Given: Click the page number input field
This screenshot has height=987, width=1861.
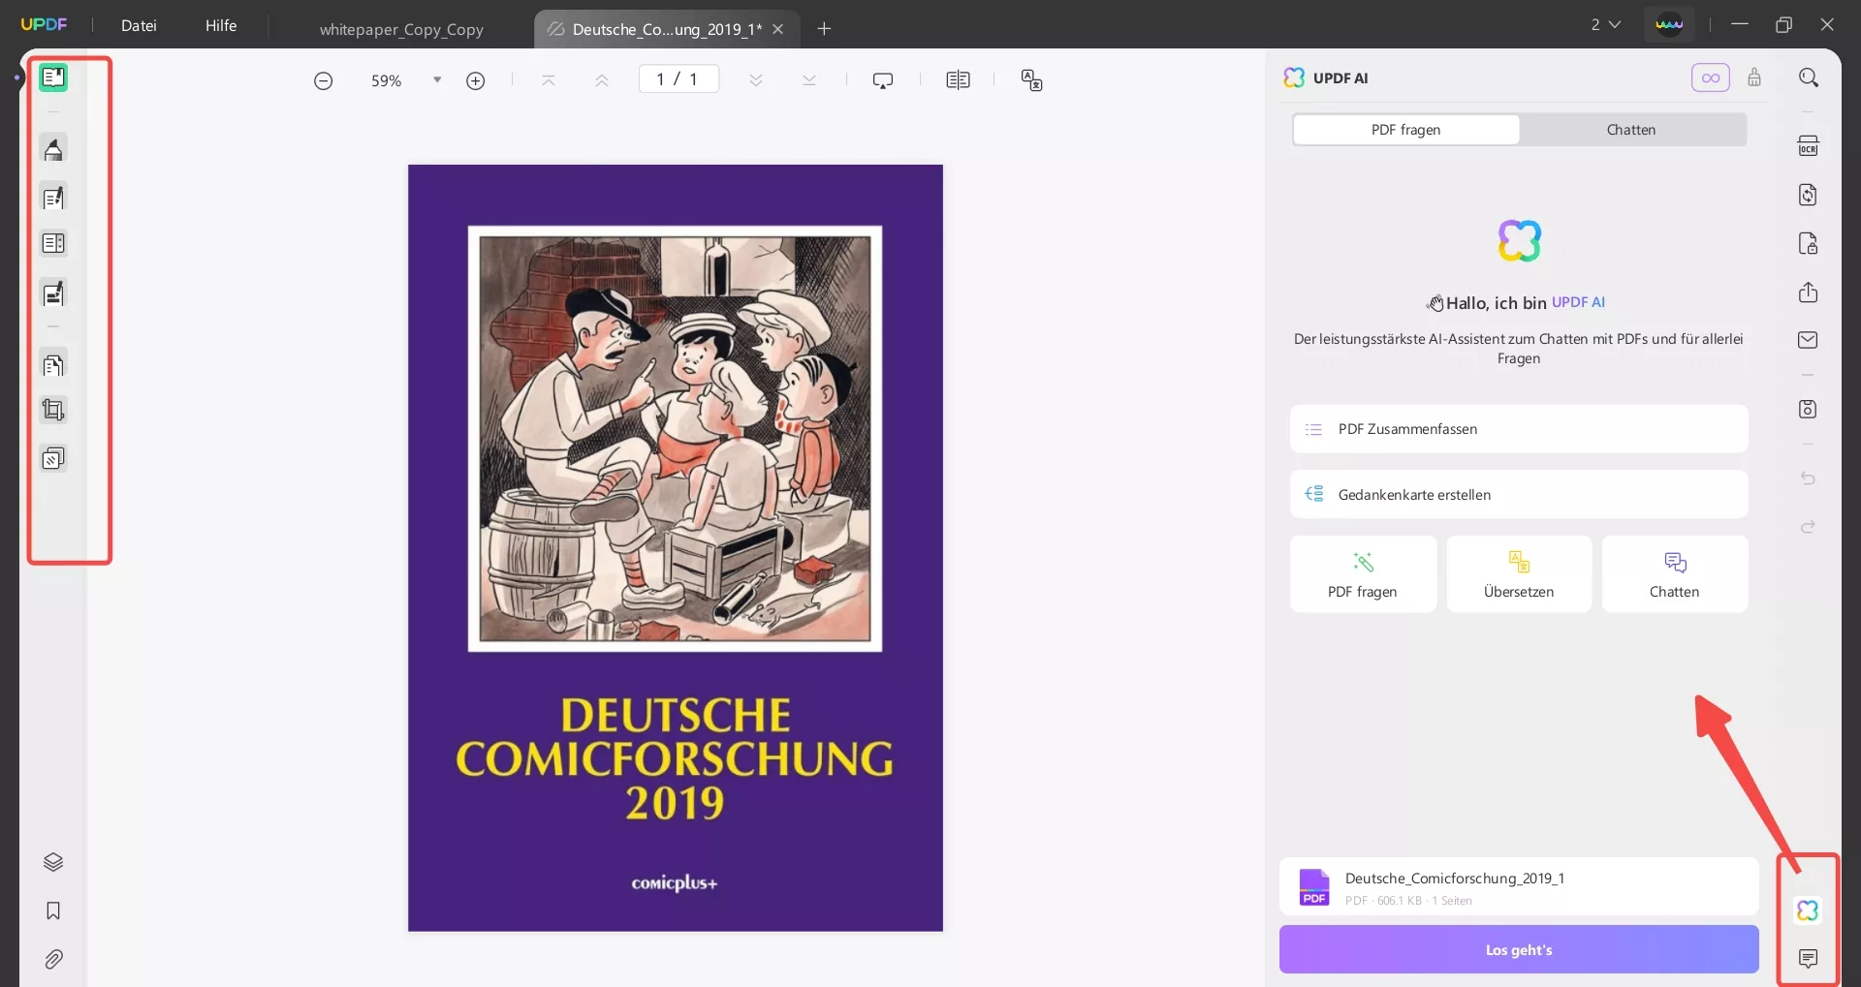Looking at the screenshot, I should 678,78.
